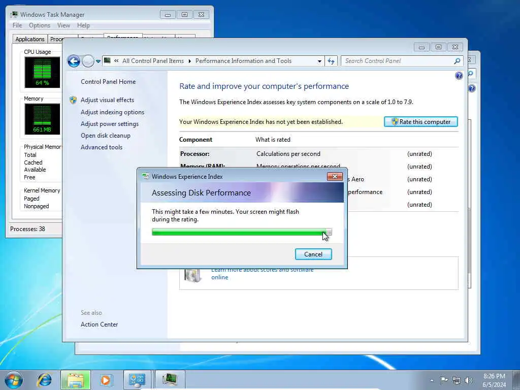Click the software box icon near Learn more
The width and height of the screenshot is (520, 390).
193,275
